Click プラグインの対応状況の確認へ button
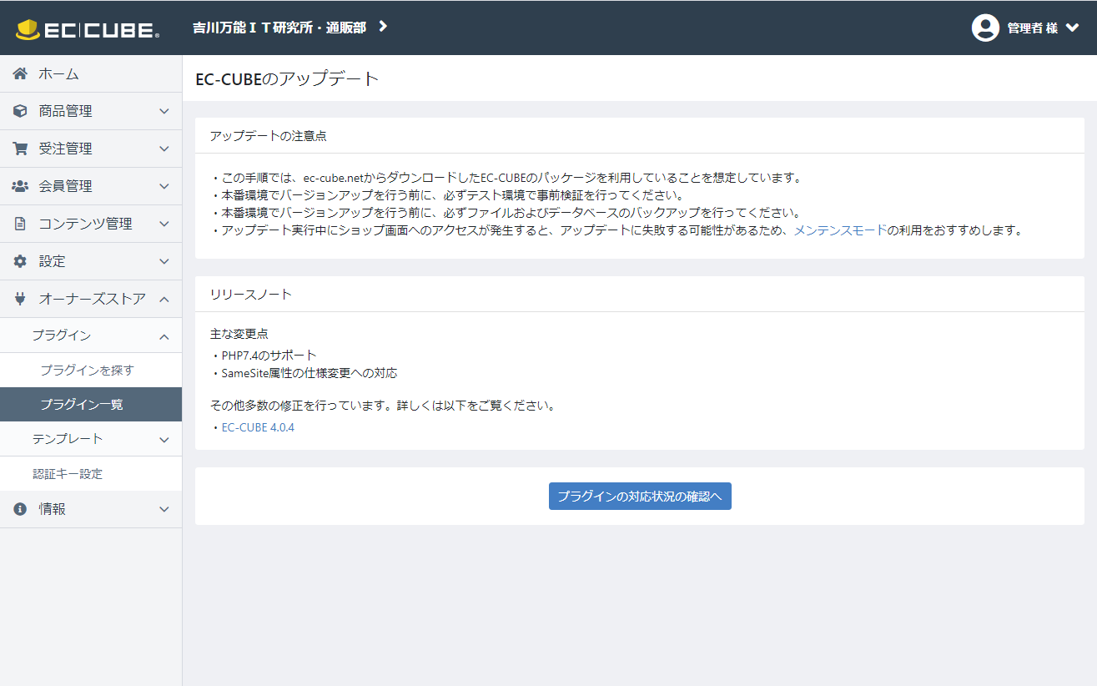This screenshot has height=686, width=1097. [640, 496]
